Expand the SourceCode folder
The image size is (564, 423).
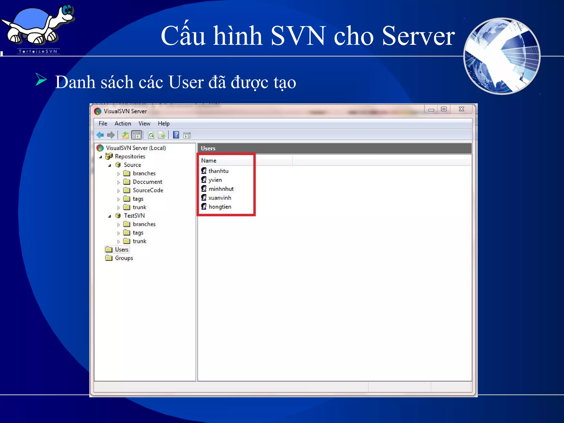tap(119, 191)
